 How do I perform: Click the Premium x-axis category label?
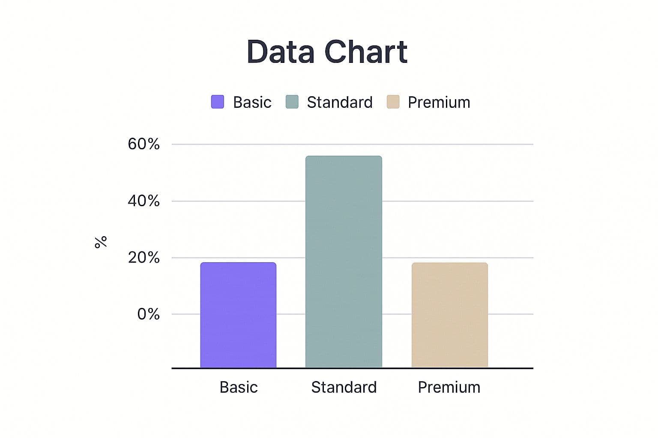449,387
